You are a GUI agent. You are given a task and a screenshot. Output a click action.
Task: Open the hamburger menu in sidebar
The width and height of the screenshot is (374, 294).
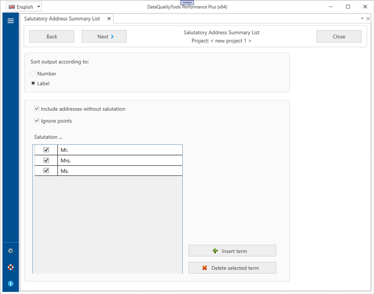point(10,21)
